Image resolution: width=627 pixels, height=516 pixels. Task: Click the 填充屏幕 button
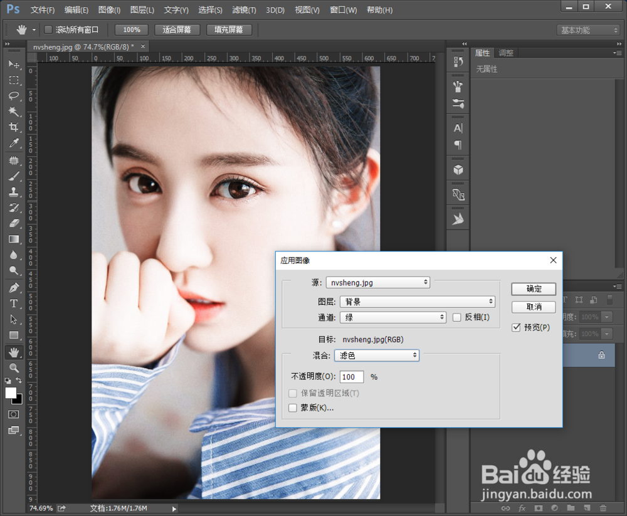click(x=229, y=29)
